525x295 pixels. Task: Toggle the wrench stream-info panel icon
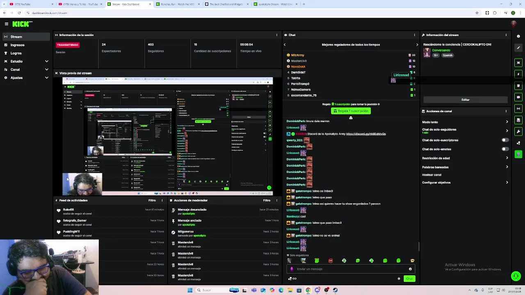[x=518, y=132]
